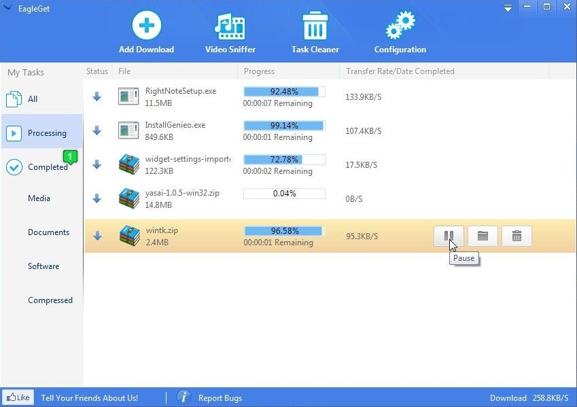Show the Media category
577x407 pixels.
pyautogui.click(x=39, y=198)
